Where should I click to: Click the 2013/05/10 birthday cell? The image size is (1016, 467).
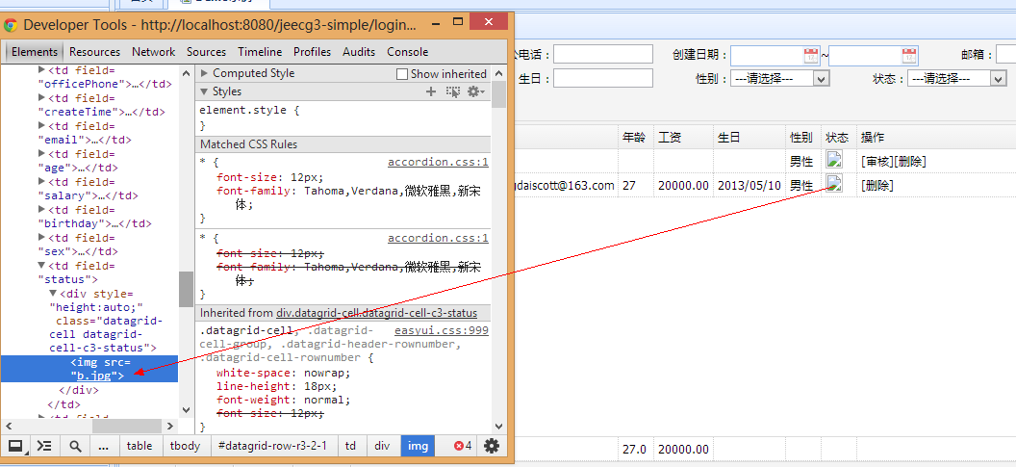[749, 186]
